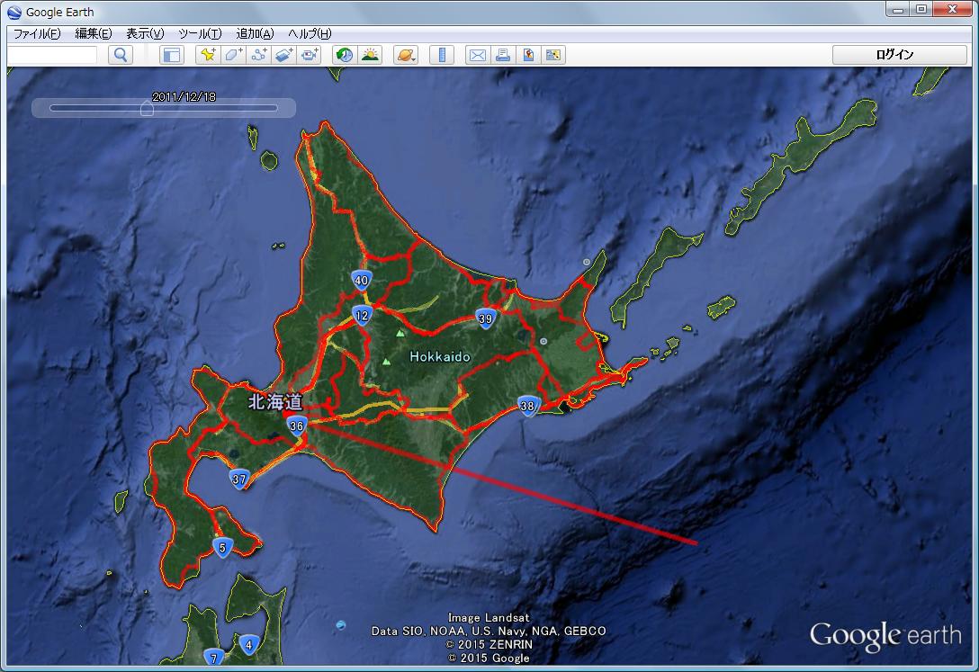The image size is (979, 672).
Task: Click route 37 highway shield
Action: click(239, 479)
